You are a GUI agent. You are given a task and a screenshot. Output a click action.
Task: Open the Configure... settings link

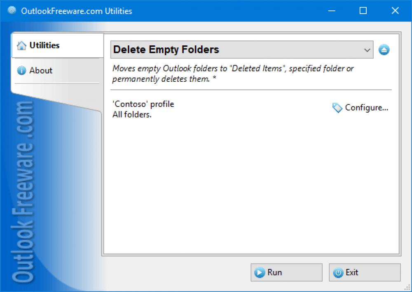coord(366,107)
